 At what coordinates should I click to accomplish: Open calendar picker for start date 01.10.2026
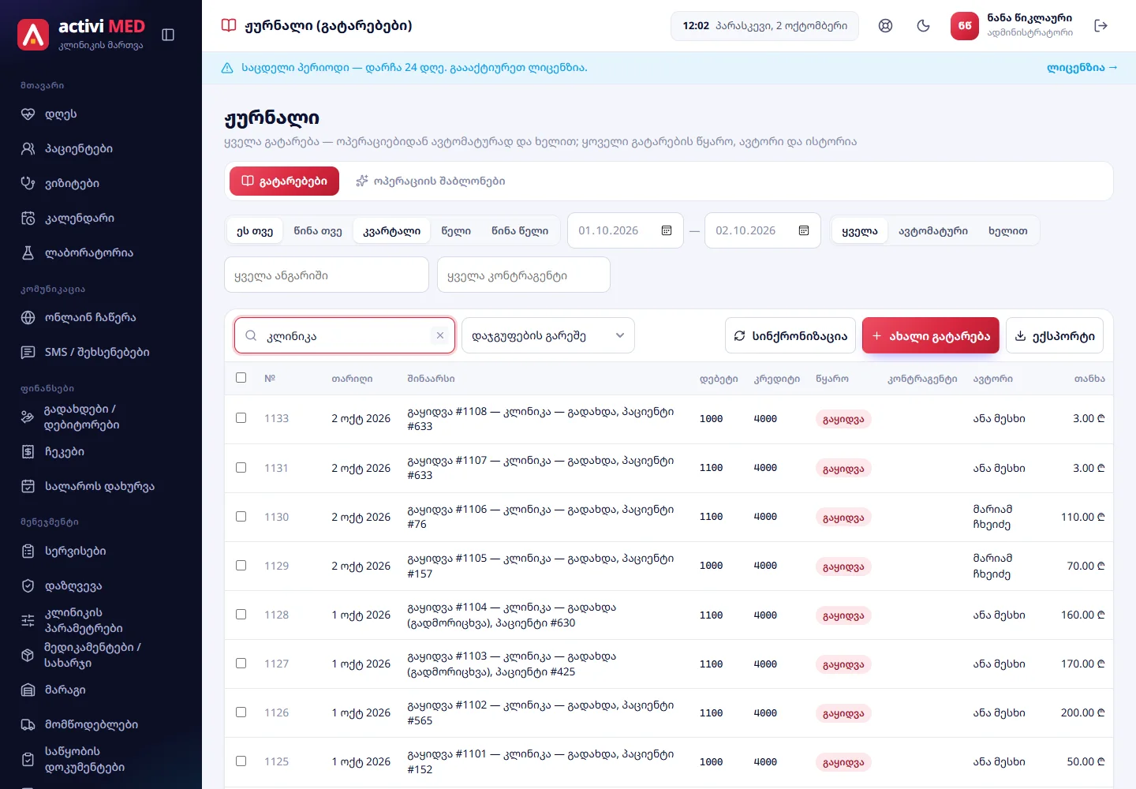pos(667,230)
